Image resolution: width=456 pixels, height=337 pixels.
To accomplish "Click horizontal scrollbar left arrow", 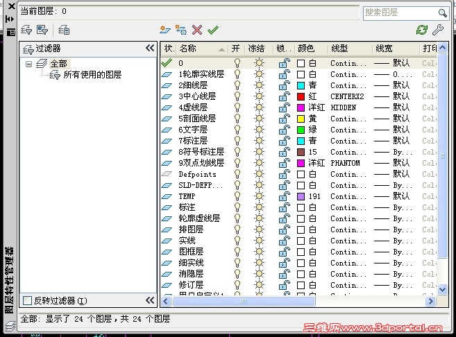I will (166, 301).
